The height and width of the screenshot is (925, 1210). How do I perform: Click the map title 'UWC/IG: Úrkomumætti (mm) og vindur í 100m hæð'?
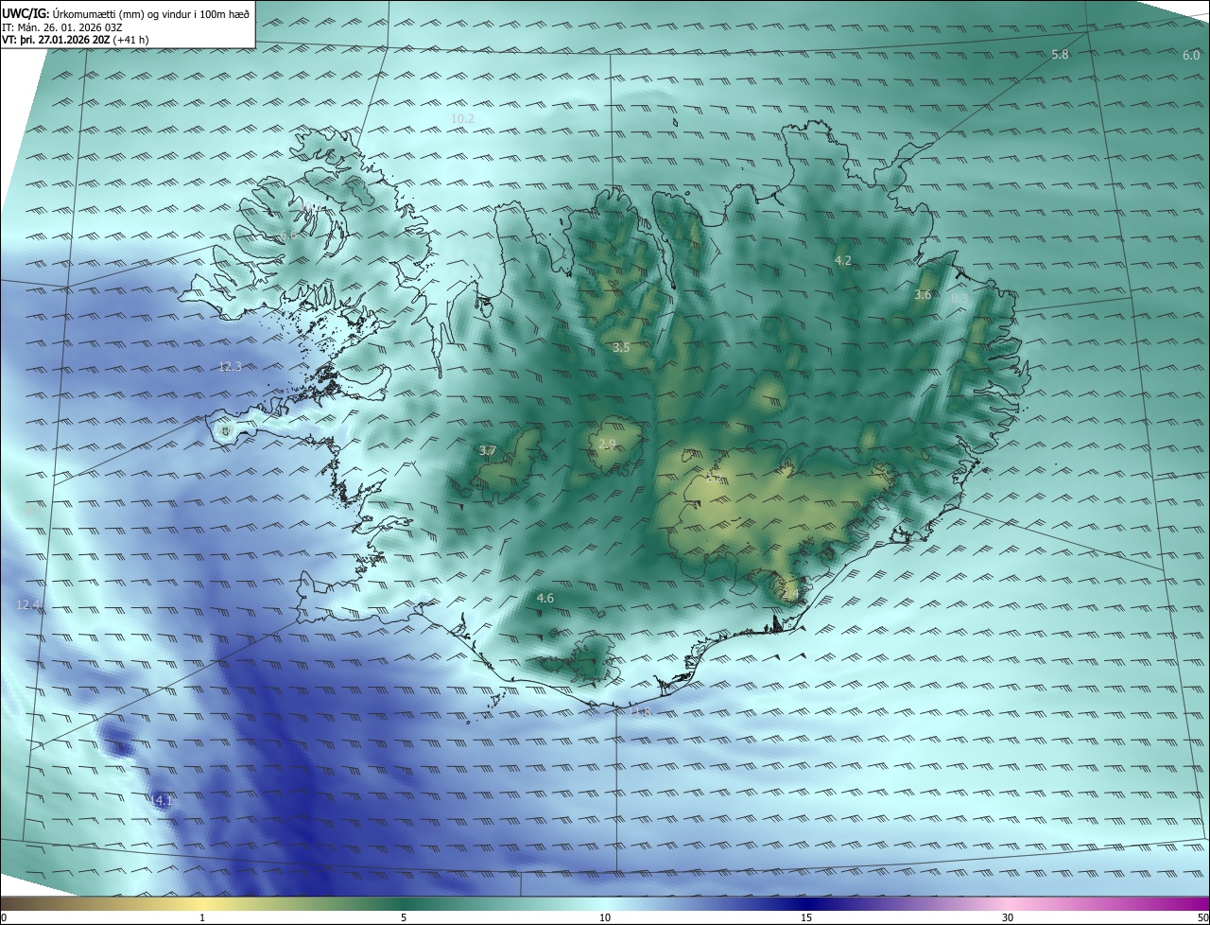tap(126, 14)
